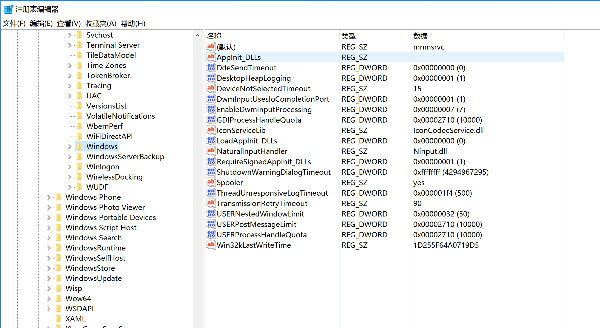Click the LoadAppInit_DLLs binary icon
This screenshot has width=600, height=328.
click(211, 140)
